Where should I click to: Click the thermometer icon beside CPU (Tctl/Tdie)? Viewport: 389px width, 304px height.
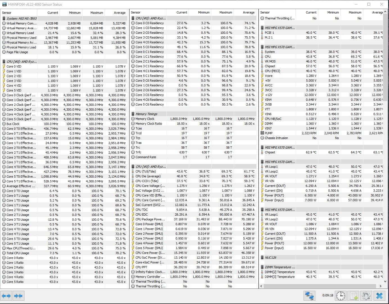[133, 171]
